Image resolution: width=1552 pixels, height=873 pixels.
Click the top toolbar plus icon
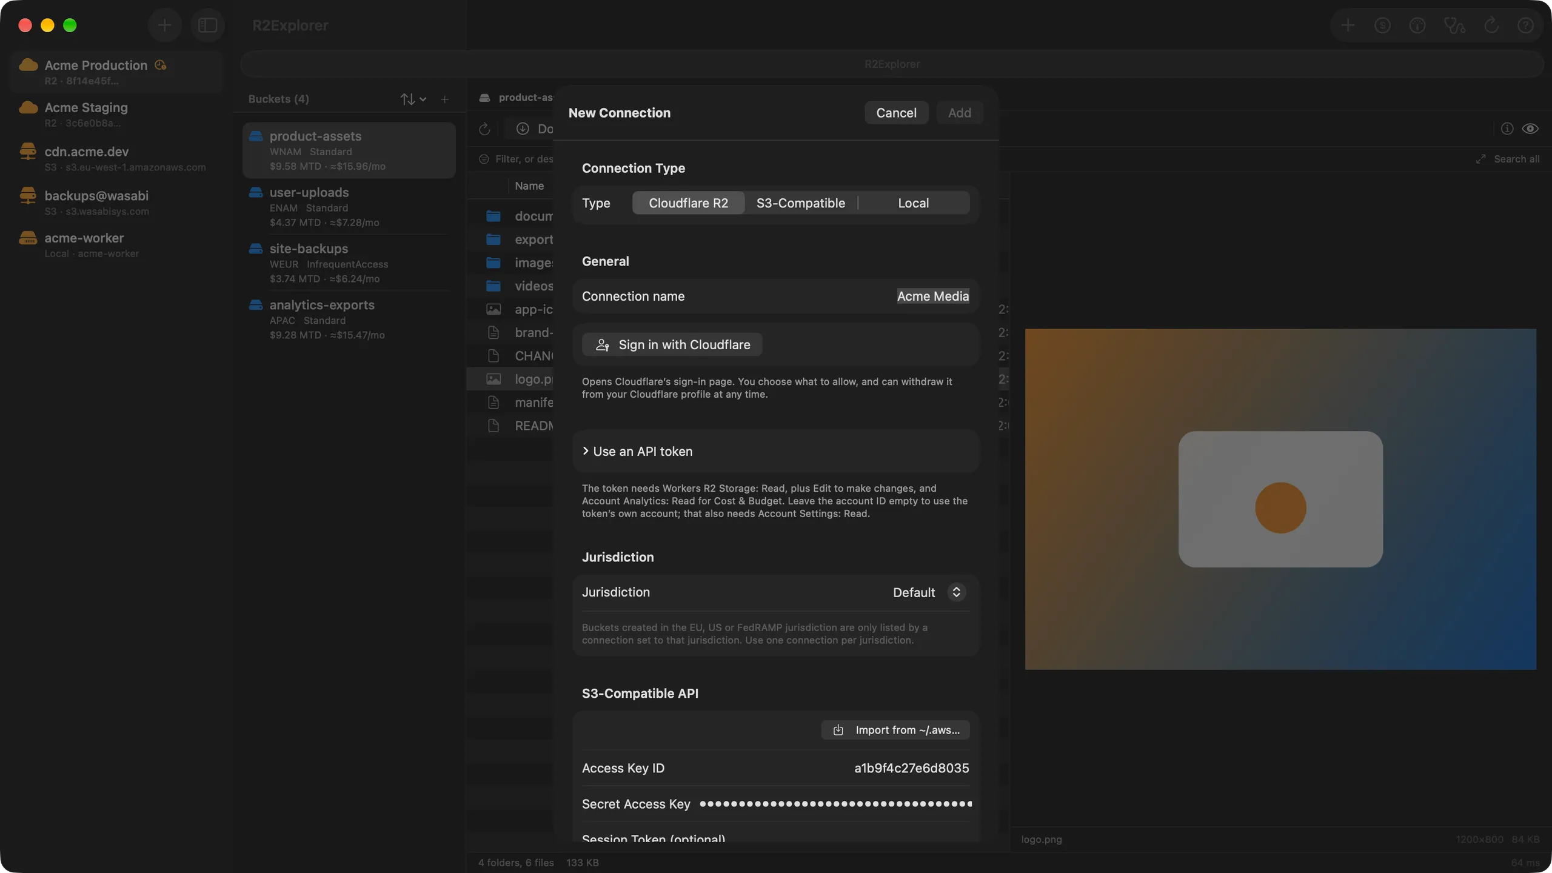click(x=1347, y=25)
